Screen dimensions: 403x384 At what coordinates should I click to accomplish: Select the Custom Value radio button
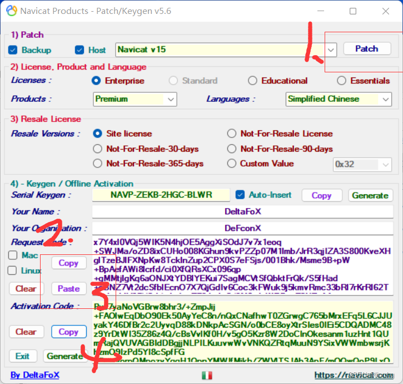click(232, 164)
